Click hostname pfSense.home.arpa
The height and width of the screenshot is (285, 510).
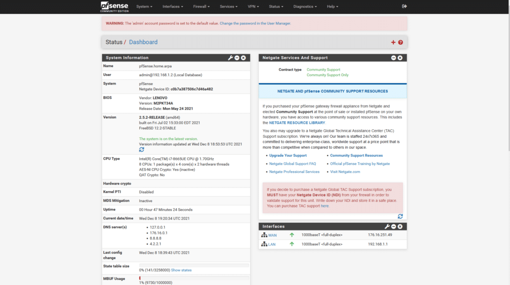pos(155,66)
